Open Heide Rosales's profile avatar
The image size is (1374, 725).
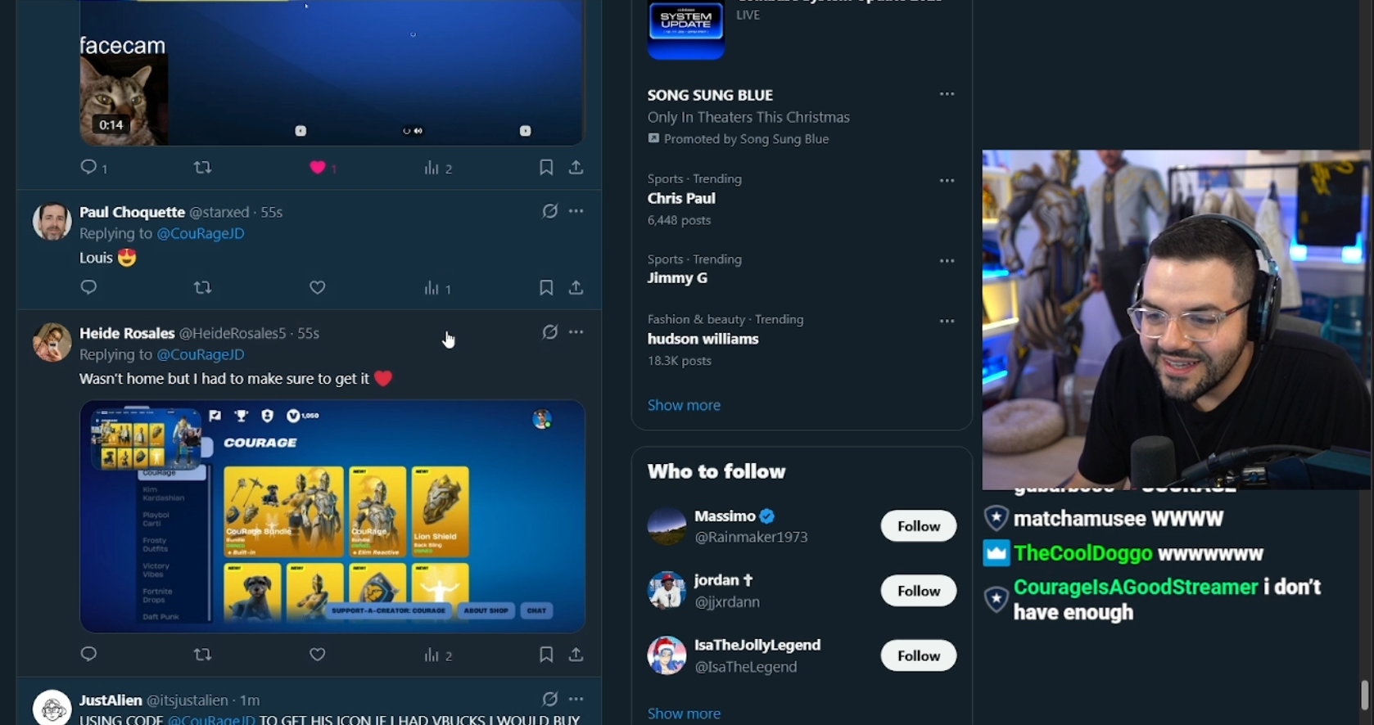click(52, 342)
